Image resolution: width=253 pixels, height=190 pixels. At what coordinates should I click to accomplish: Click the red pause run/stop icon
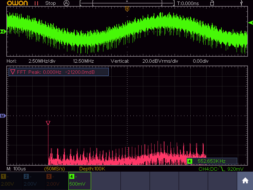click(37, 3)
